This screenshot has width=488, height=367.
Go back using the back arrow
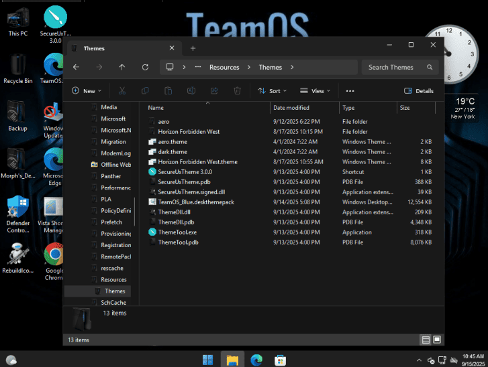(x=77, y=67)
